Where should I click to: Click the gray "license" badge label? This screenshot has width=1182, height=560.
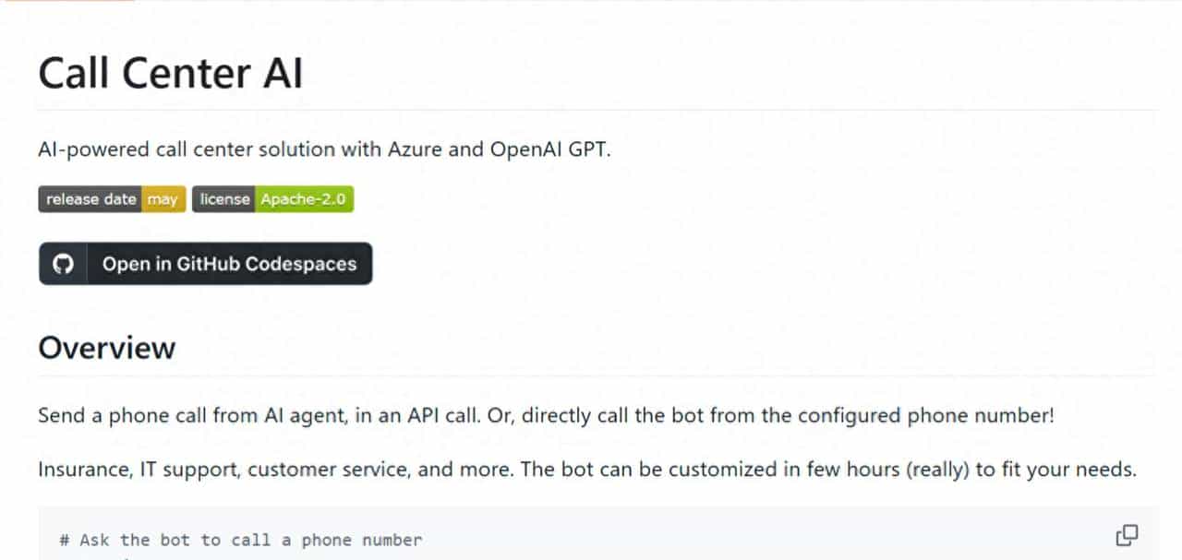(x=223, y=199)
